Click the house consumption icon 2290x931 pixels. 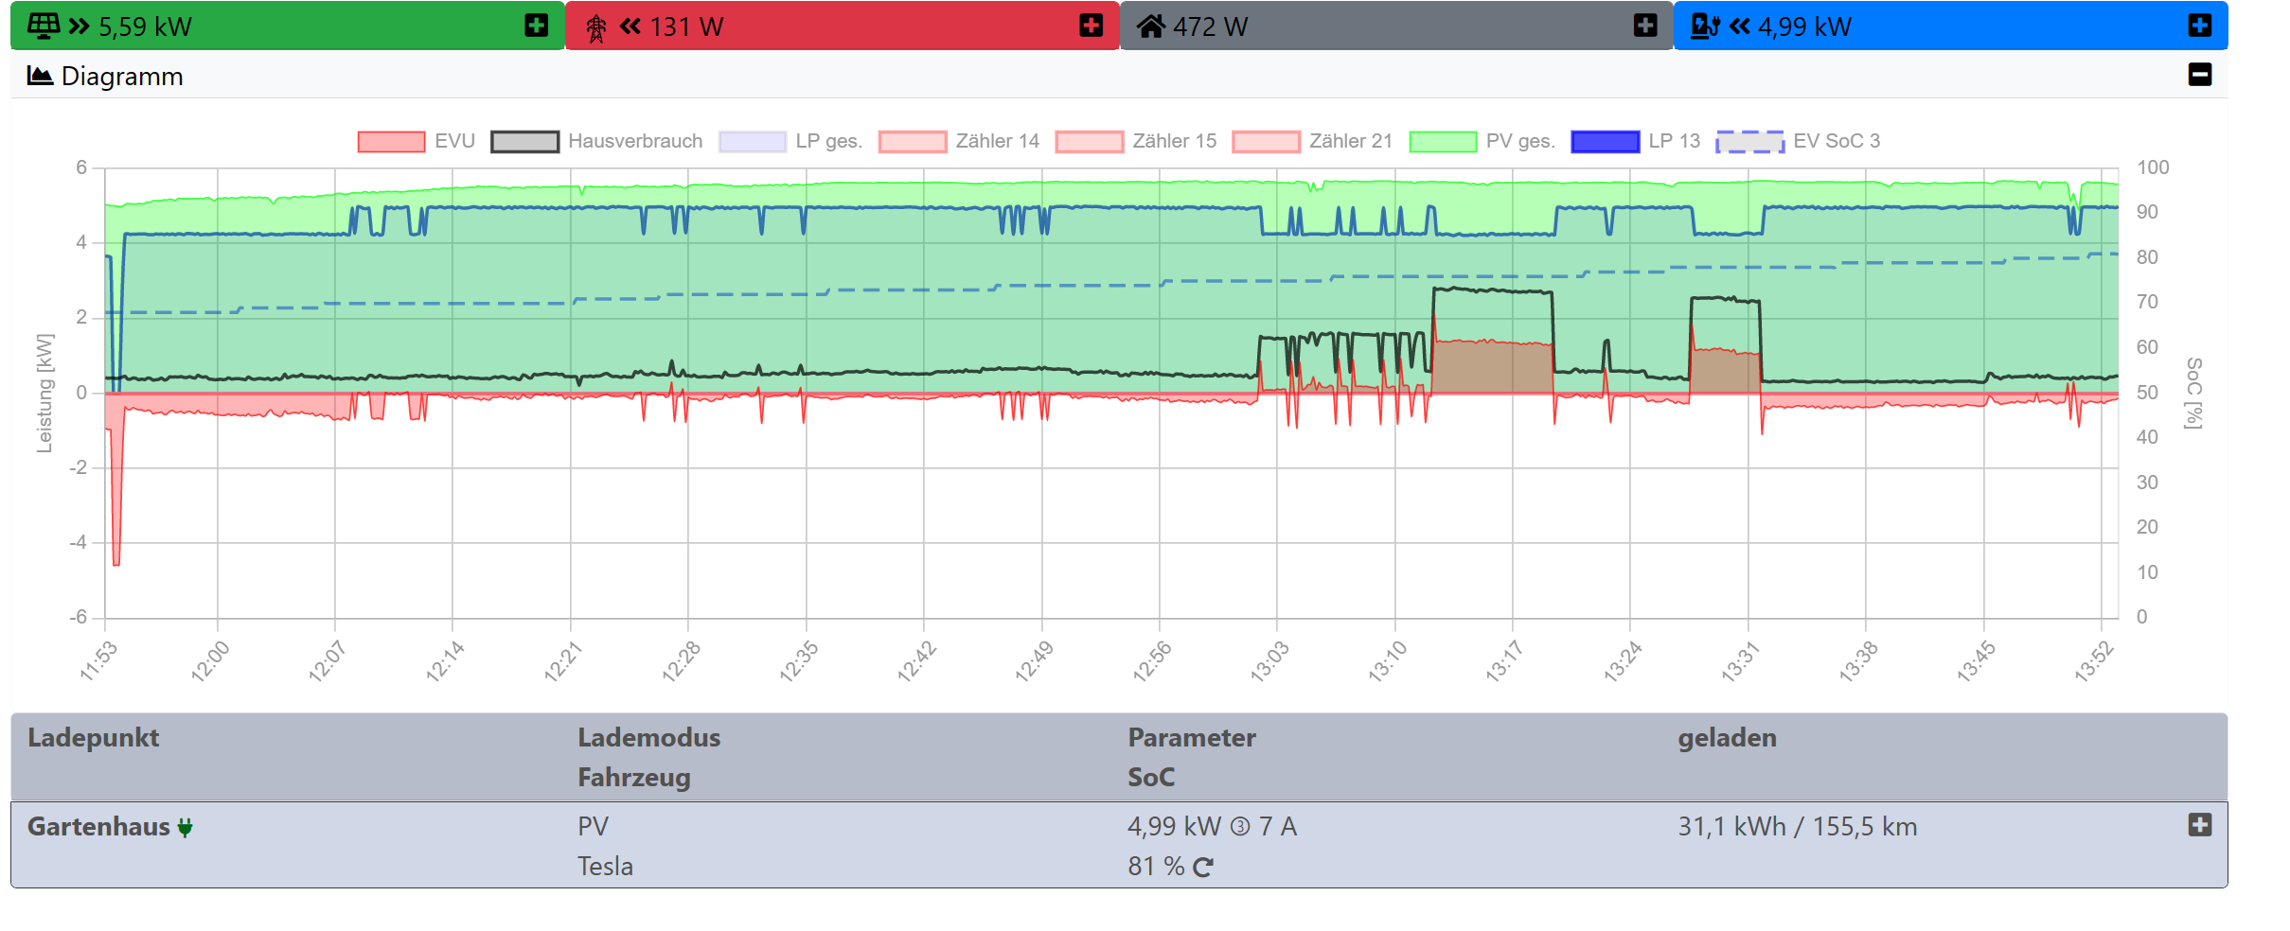click(x=1150, y=26)
